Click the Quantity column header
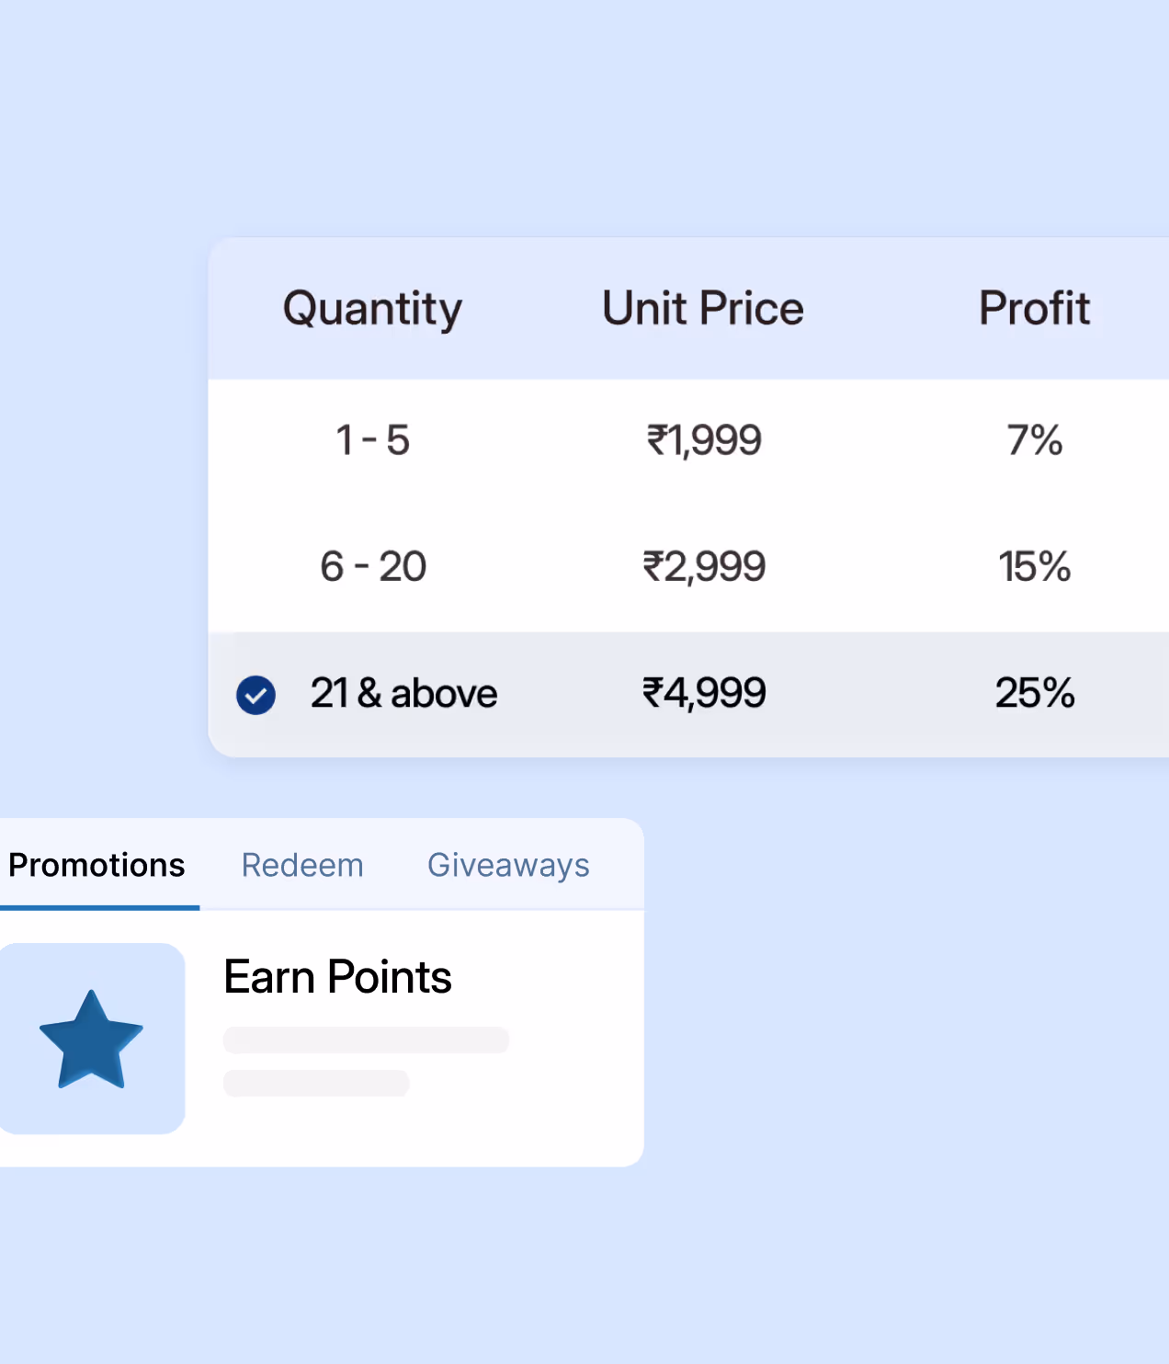Image resolution: width=1169 pixels, height=1364 pixels. [372, 308]
